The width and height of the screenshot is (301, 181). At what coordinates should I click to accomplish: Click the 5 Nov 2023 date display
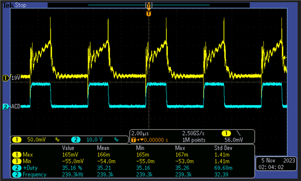278,160
